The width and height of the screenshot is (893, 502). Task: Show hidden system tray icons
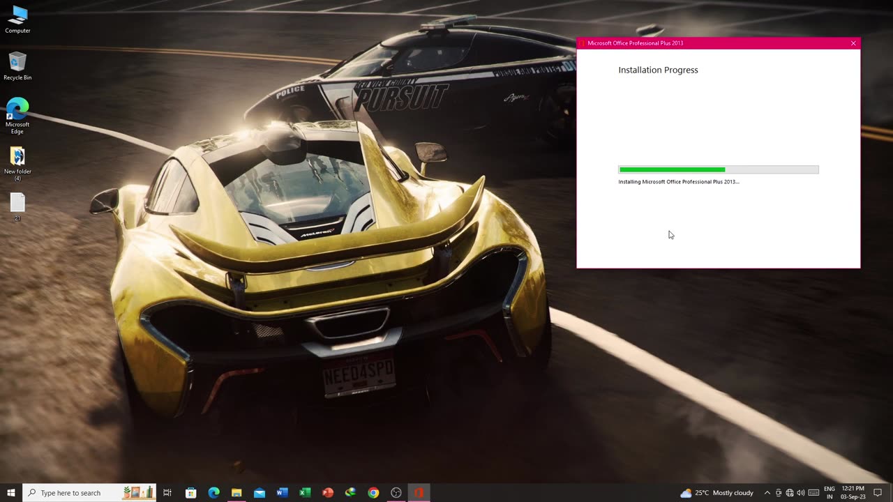(x=767, y=493)
